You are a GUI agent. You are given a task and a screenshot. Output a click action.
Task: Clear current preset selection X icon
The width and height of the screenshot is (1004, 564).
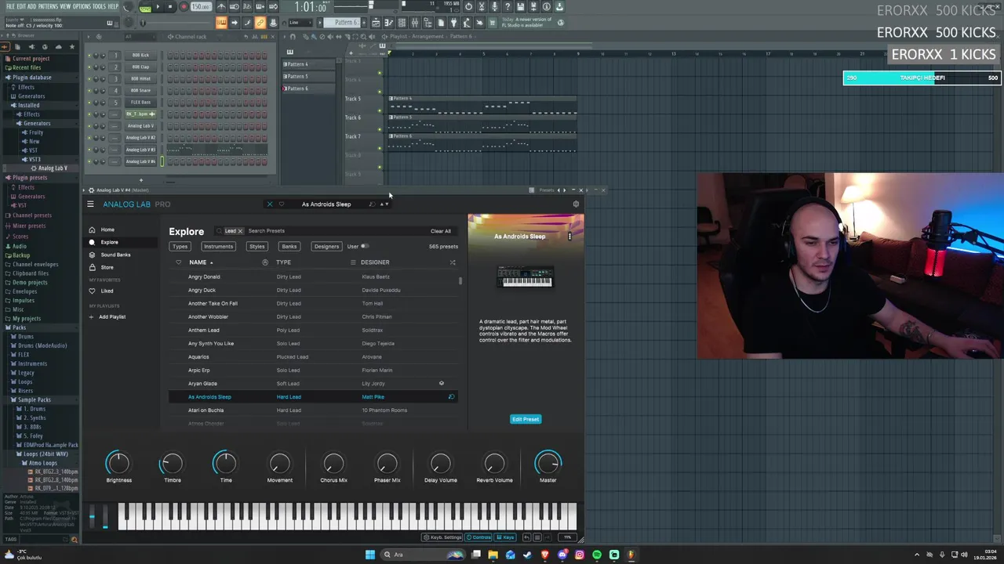270,204
